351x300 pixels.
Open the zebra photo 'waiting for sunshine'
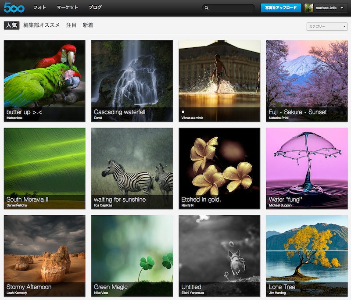click(x=132, y=162)
